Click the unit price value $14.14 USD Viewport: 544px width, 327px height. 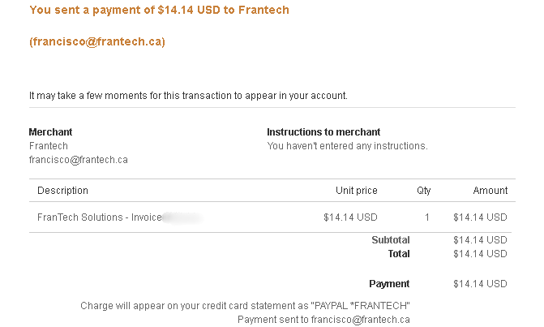[x=350, y=217]
